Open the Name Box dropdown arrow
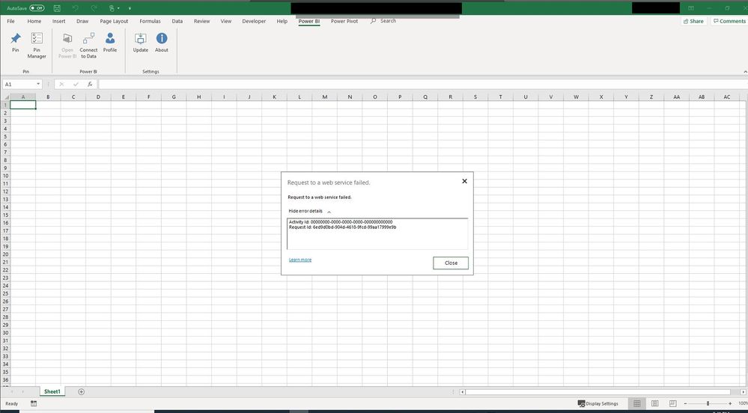The image size is (748, 413). pos(38,85)
